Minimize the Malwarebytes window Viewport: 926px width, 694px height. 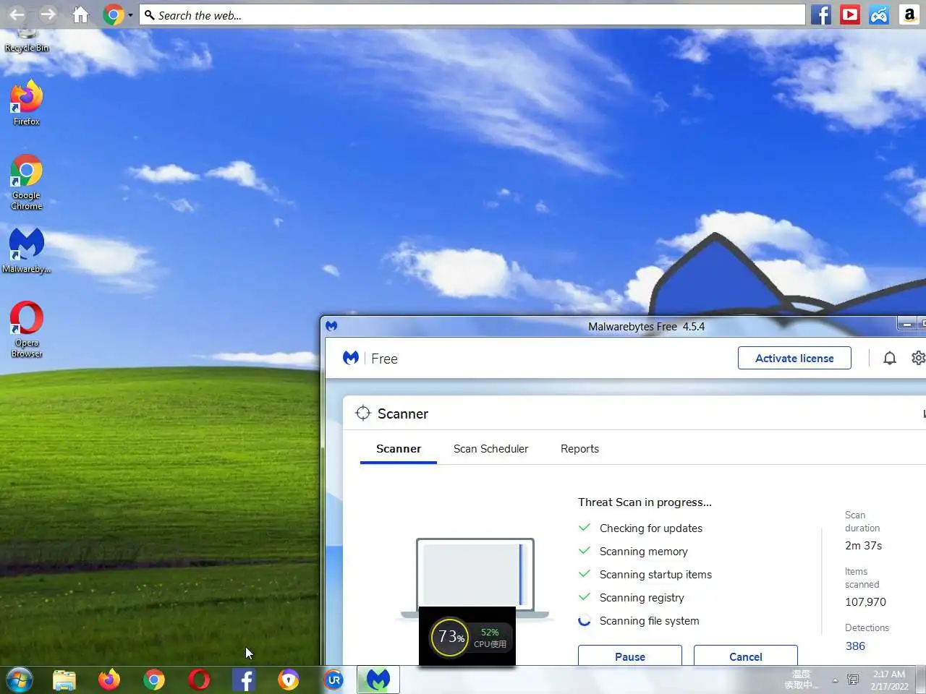tap(906, 325)
